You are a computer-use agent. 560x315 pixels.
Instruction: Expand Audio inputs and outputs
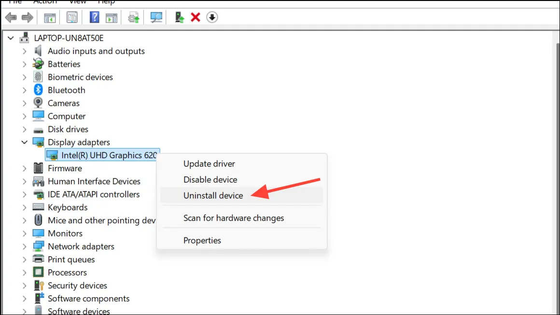pos(24,51)
